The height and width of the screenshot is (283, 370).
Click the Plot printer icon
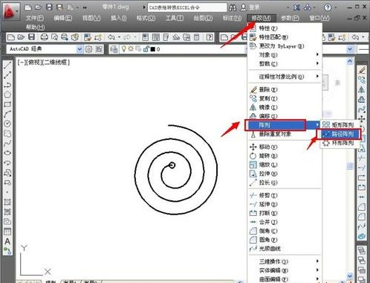coord(44,37)
